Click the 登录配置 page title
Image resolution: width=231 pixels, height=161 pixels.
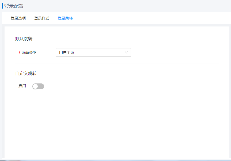(x=14, y=6)
